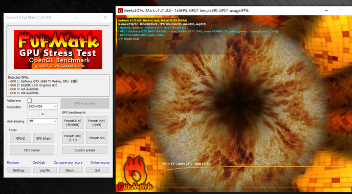Select the GPU 1: GeForce GTX 1660 Ti Mobile line
The height and width of the screenshot is (194, 352).
[x=43, y=82]
